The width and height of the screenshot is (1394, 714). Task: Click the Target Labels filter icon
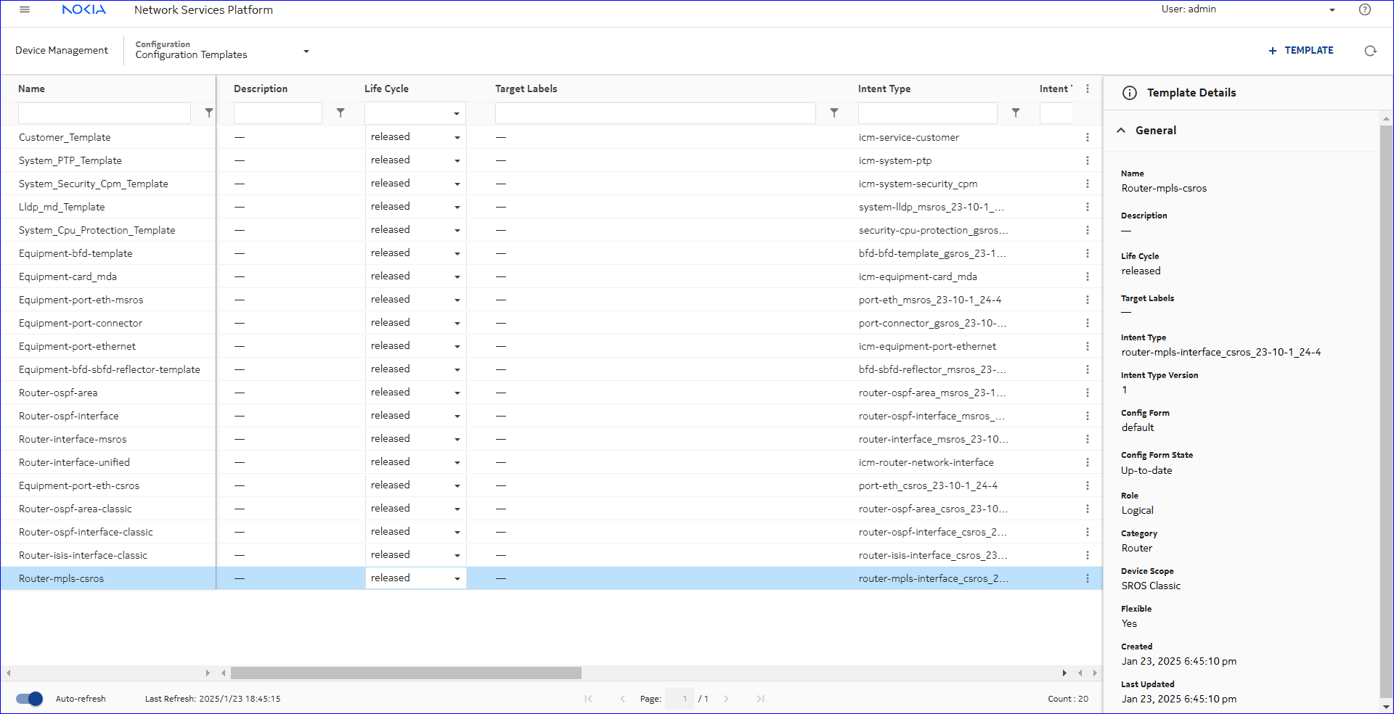(x=834, y=113)
